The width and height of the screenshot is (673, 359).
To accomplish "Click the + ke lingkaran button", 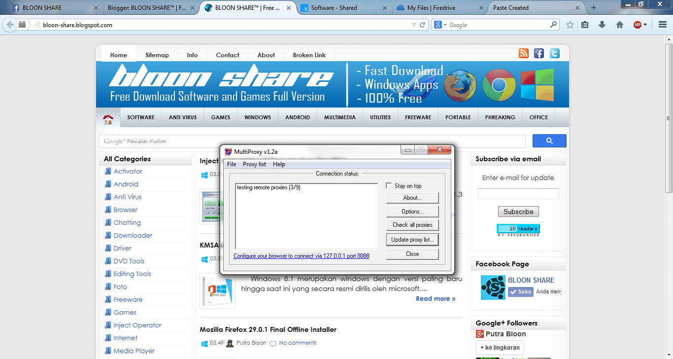I will (500, 347).
